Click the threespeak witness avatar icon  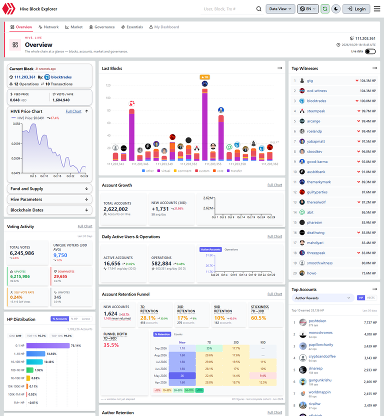(302, 253)
